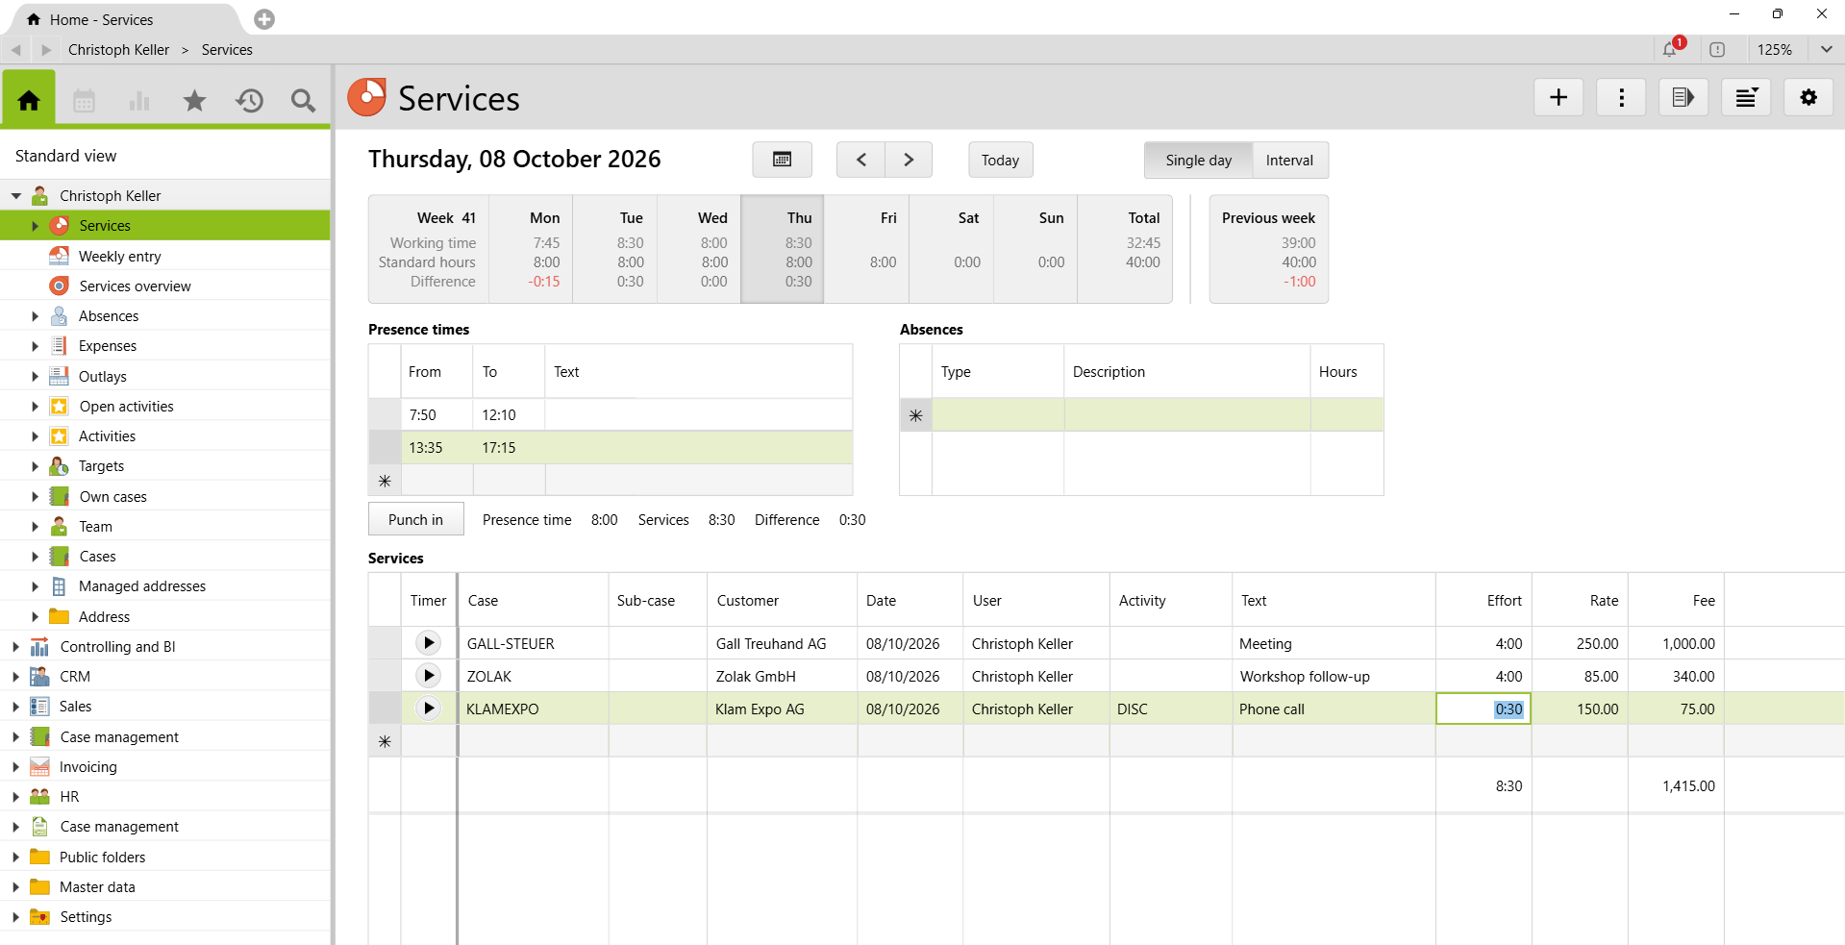Open the notification bell icon

click(1671, 49)
